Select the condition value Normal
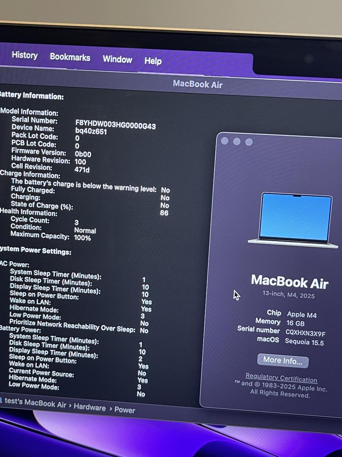 (85, 230)
